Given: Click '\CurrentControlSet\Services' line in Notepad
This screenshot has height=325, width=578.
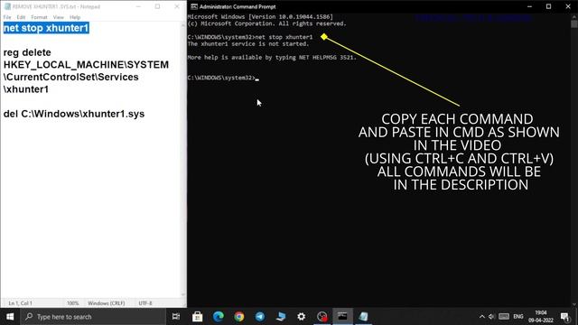Looking at the screenshot, I should [70, 77].
